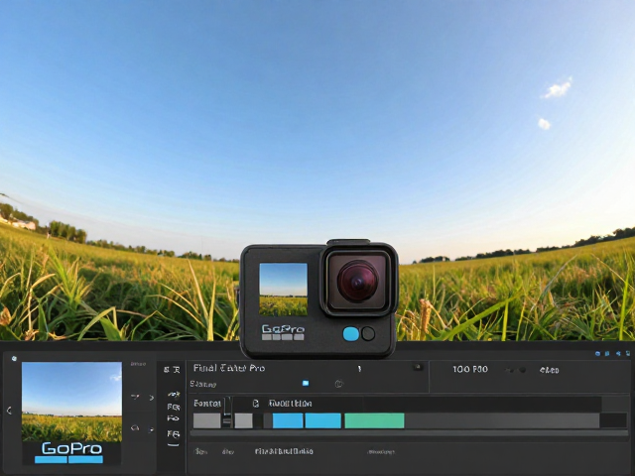Select the long dark gray clip in timeline
The width and height of the screenshot is (635, 476).
pyautogui.click(x=502, y=420)
